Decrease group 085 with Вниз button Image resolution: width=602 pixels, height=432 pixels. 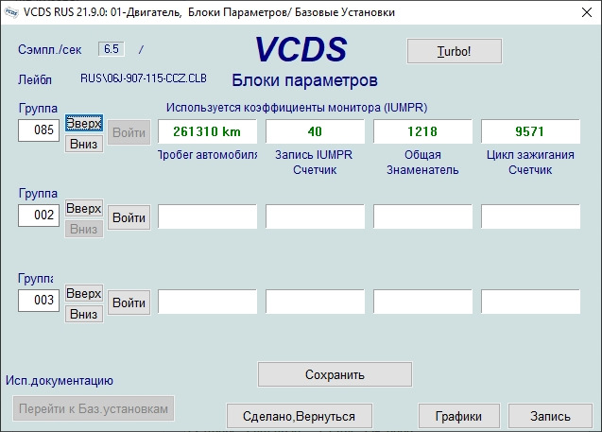coord(84,144)
